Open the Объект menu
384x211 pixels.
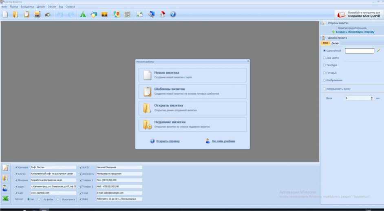[52, 7]
